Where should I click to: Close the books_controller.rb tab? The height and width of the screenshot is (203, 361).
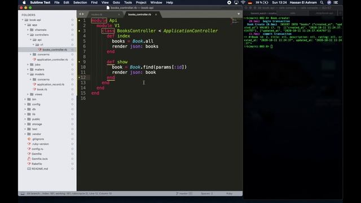click(156, 14)
